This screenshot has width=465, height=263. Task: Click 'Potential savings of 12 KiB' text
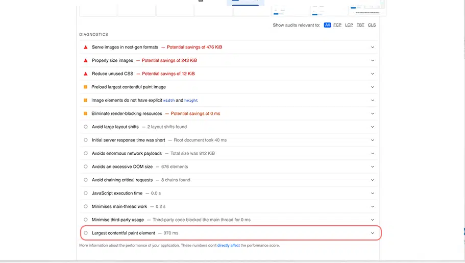click(x=168, y=74)
